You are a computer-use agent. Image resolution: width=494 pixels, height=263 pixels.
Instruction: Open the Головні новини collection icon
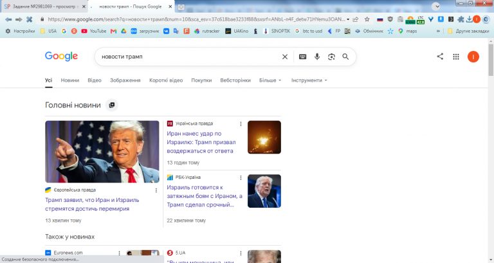(111, 105)
